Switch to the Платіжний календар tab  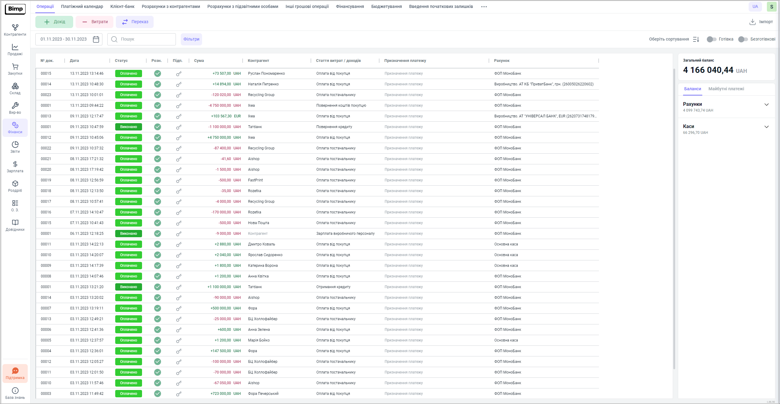click(82, 6)
